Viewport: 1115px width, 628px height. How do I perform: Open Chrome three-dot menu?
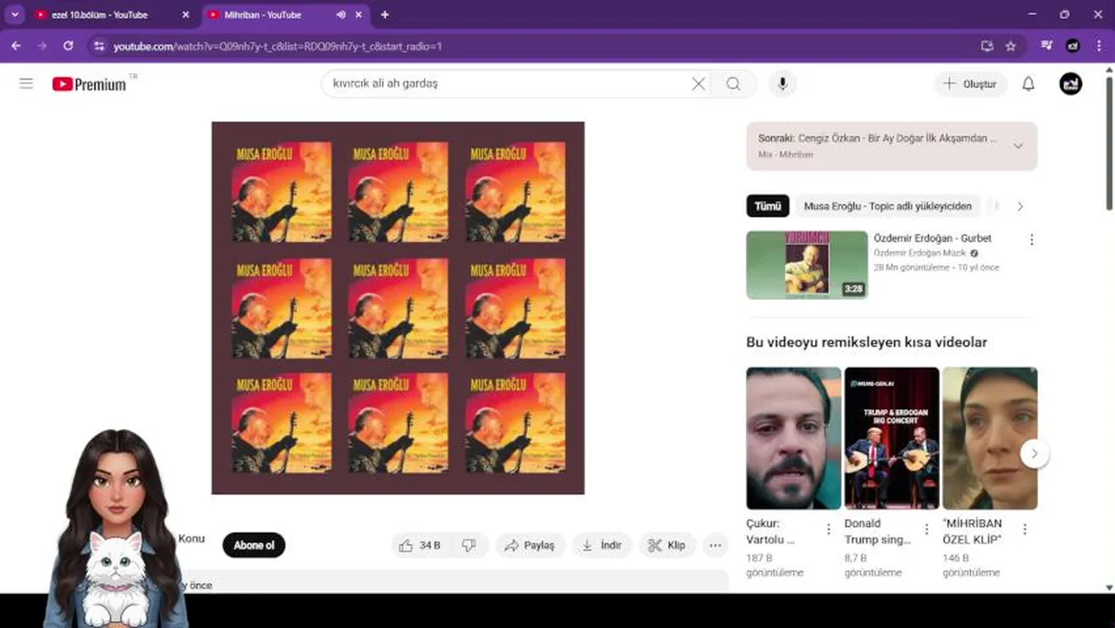tap(1098, 45)
